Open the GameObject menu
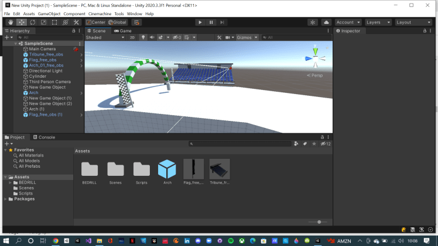Viewport: 438px width, 246px height. click(x=49, y=13)
